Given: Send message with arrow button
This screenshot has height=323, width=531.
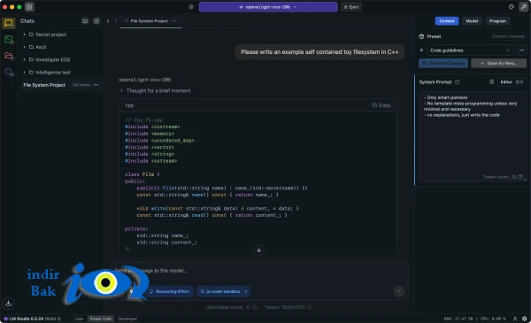Looking at the screenshot, I should coord(399,291).
